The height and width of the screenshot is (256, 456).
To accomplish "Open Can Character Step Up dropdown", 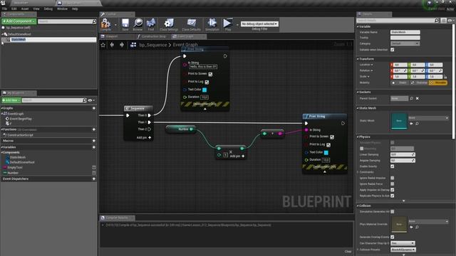I will point(403,243).
